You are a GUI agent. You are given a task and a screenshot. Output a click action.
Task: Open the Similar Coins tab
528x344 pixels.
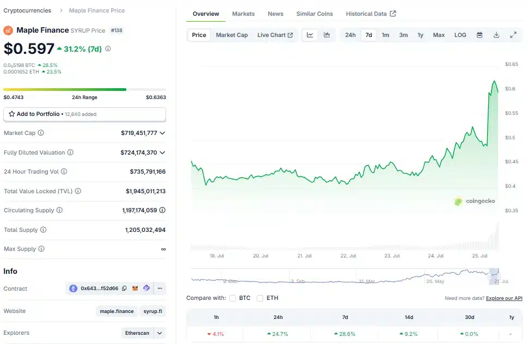(314, 14)
